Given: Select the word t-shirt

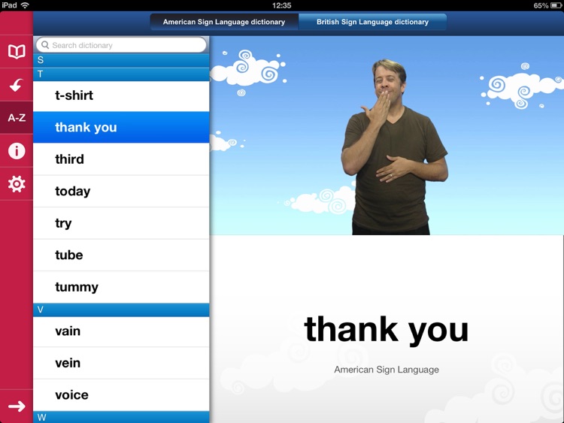Looking at the screenshot, I should [x=121, y=95].
